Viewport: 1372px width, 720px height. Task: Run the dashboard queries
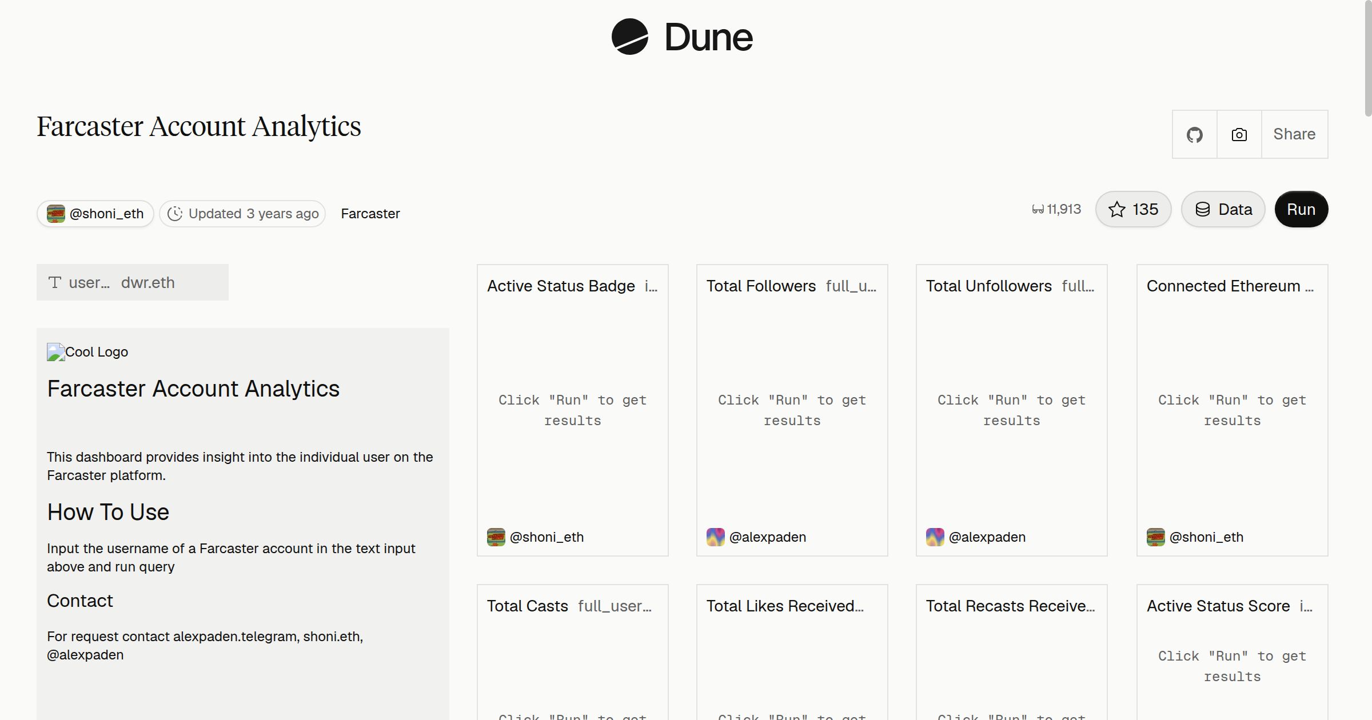pyautogui.click(x=1301, y=209)
